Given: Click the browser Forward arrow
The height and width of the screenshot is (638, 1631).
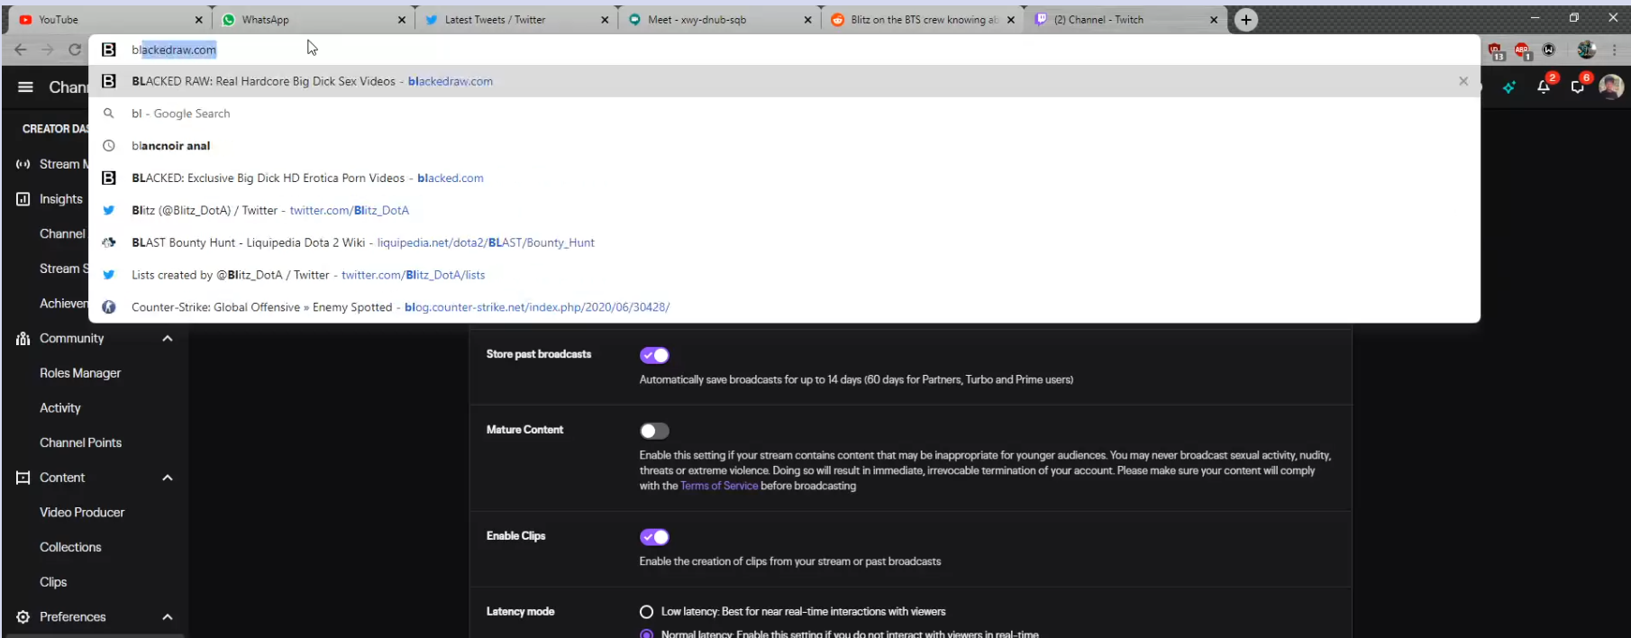Looking at the screenshot, I should (48, 50).
